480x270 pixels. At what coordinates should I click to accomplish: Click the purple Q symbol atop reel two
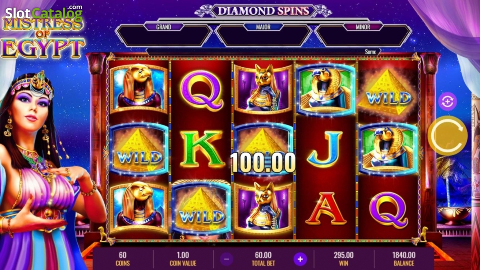pos(202,91)
